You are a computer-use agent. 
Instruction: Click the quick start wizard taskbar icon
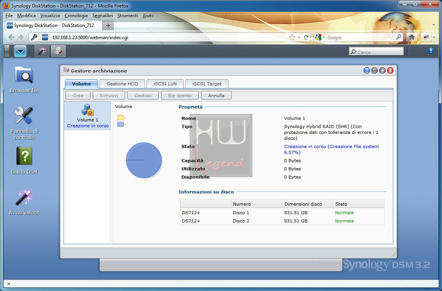click(x=42, y=51)
